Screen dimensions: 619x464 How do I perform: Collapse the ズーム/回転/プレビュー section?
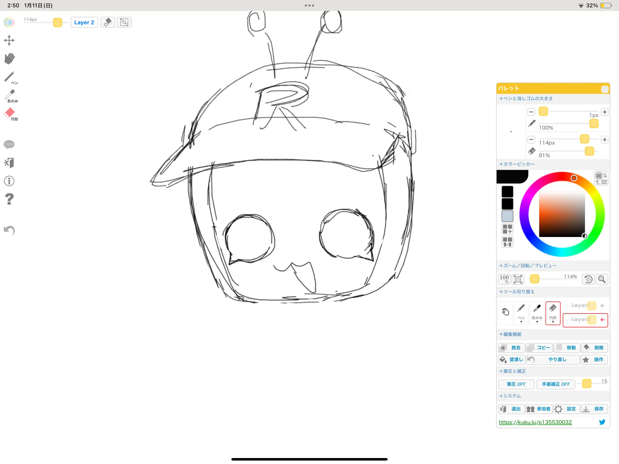528,266
